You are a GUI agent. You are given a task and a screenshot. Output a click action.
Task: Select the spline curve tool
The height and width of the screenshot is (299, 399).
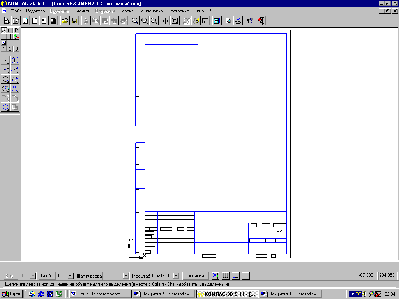15,88
